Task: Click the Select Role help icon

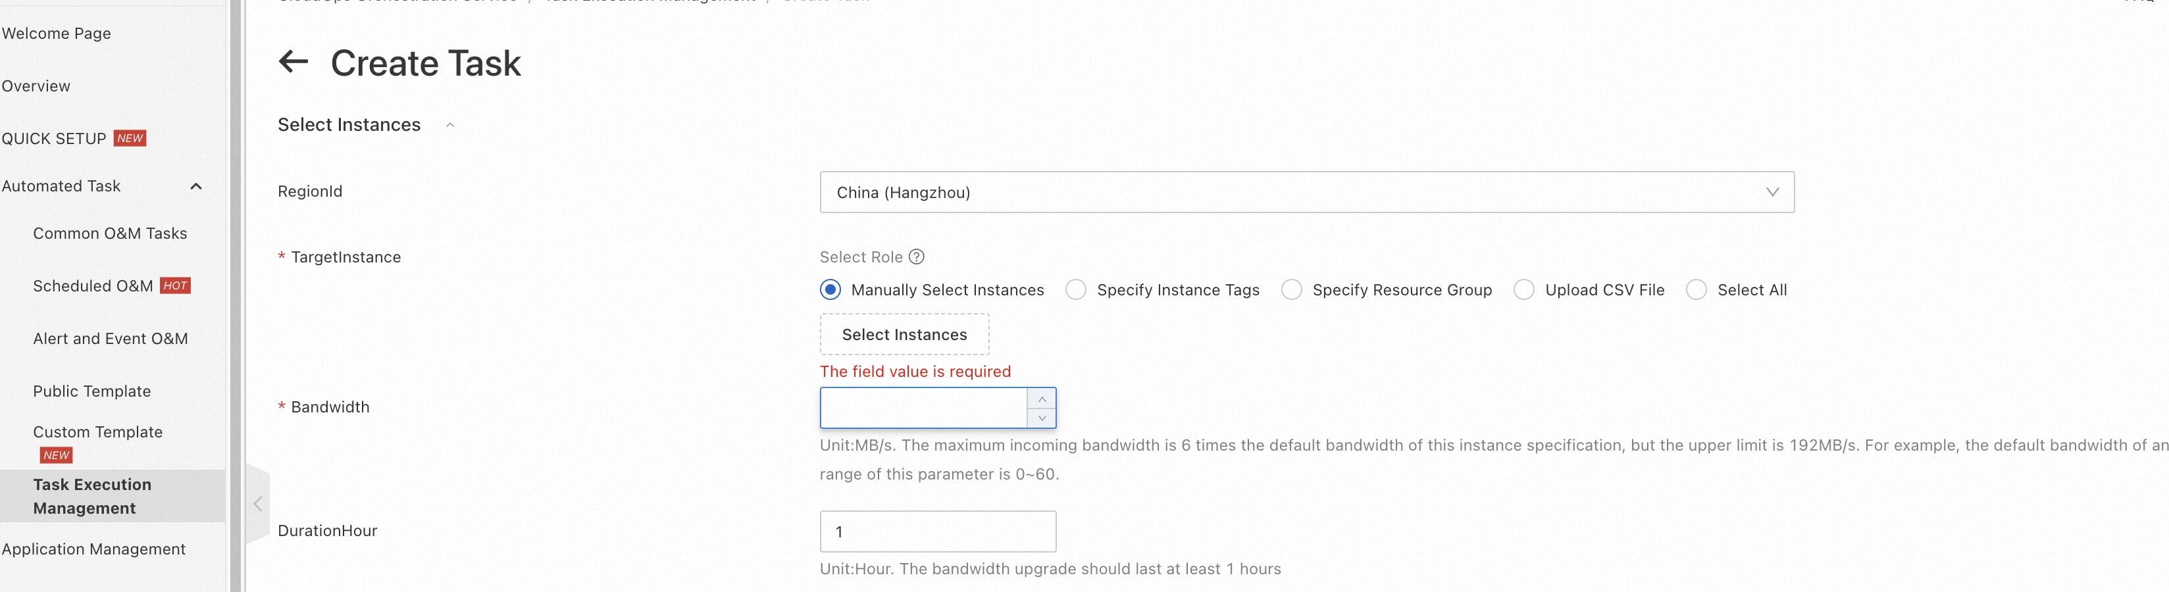Action: 917,257
